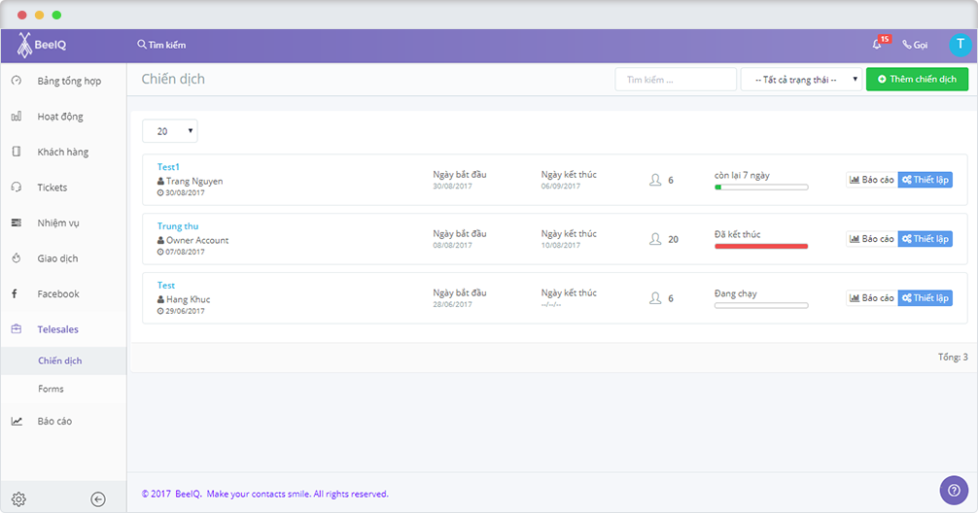Click the Thêm chiến dịch button
Screen dimensions: 978x513
(x=917, y=80)
